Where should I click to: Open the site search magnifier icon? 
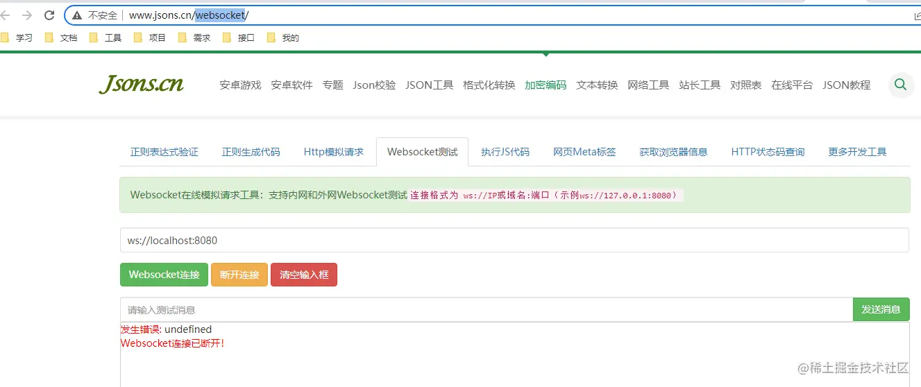point(901,85)
